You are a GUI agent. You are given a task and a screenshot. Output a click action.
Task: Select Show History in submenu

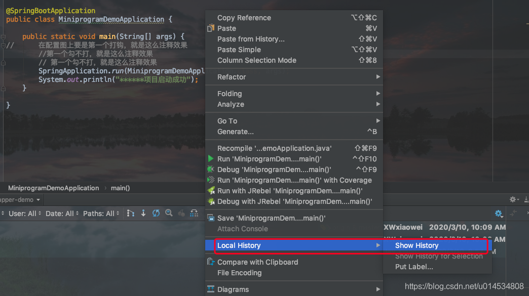coord(437,245)
